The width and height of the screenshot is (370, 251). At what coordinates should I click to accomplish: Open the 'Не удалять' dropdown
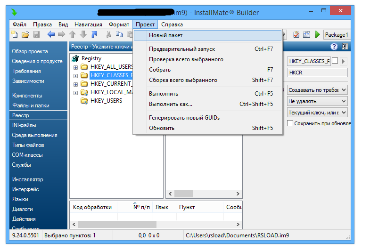click(x=317, y=101)
